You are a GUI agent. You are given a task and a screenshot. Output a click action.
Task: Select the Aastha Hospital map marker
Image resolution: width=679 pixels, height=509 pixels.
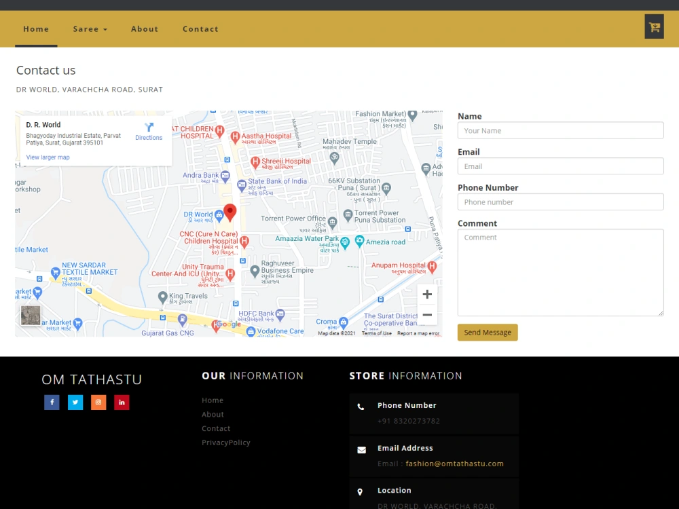[235, 138]
